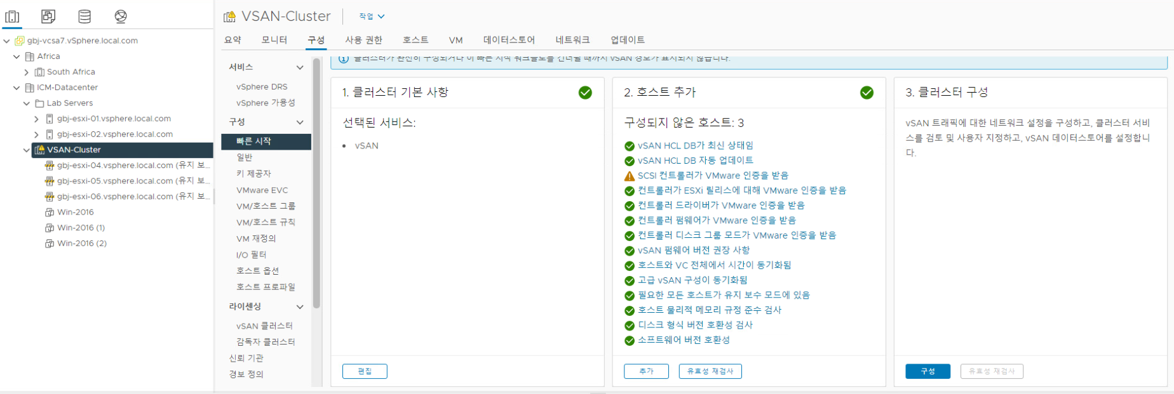The height and width of the screenshot is (394, 1174).
Task: Expand the gbj-esxi-02 host node
Action: point(36,135)
